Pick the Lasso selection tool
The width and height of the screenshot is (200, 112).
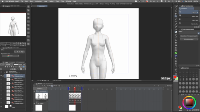176,19
